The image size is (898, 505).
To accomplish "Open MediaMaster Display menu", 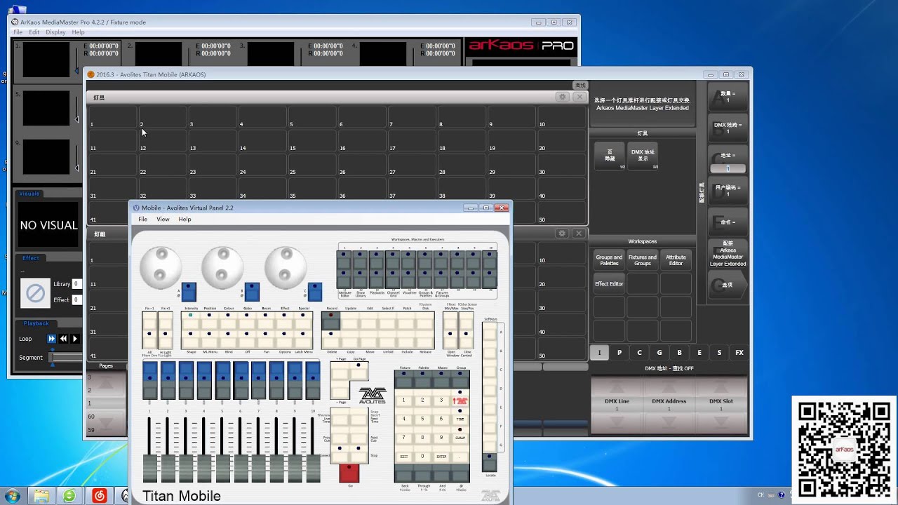I will click(55, 32).
